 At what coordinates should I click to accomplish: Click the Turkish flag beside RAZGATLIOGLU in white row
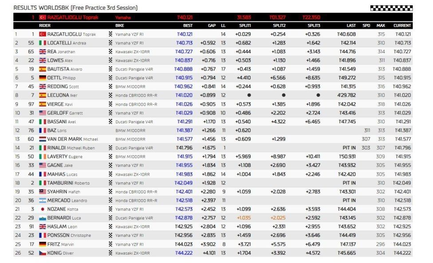[43, 34]
